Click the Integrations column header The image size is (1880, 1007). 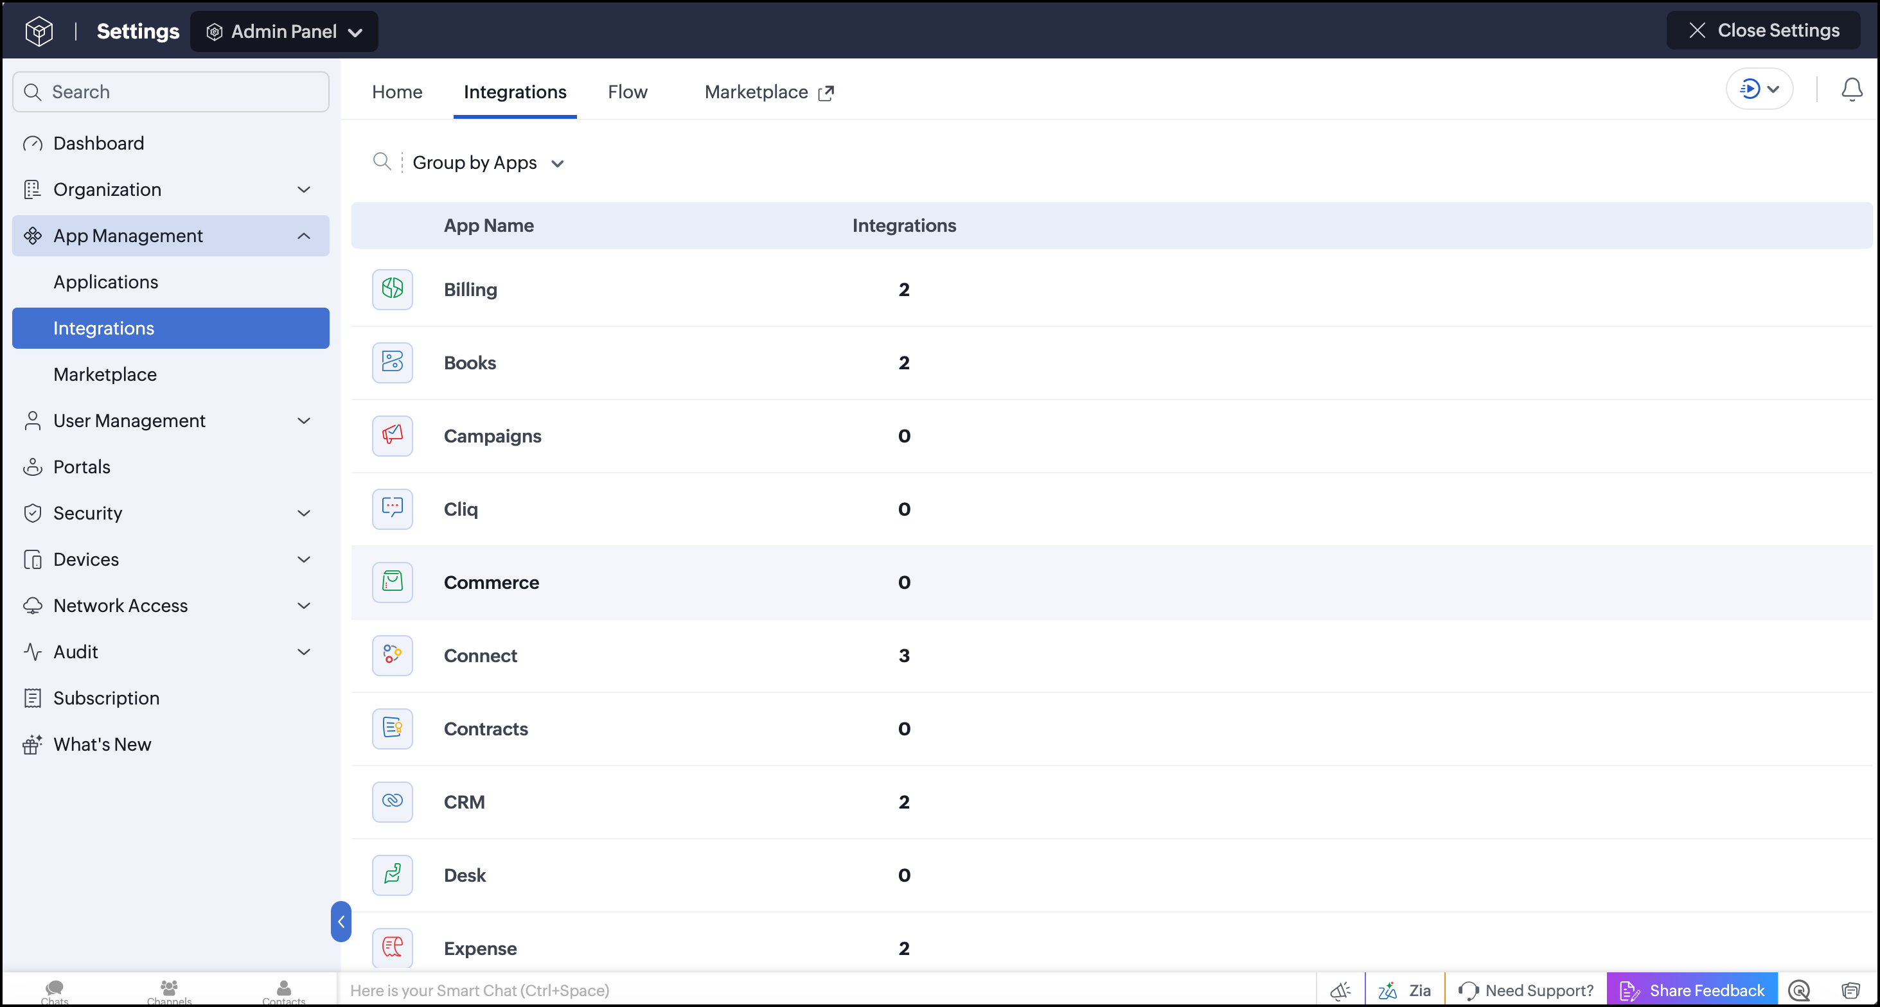(903, 225)
